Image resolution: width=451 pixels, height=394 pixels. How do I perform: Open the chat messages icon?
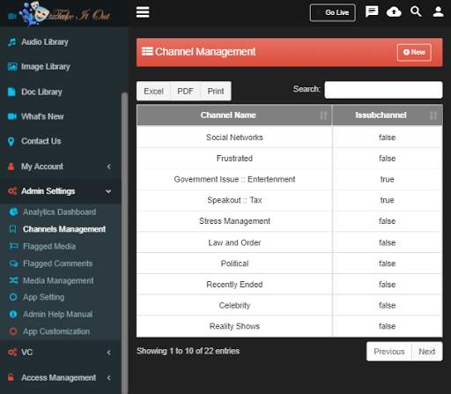[x=372, y=12]
